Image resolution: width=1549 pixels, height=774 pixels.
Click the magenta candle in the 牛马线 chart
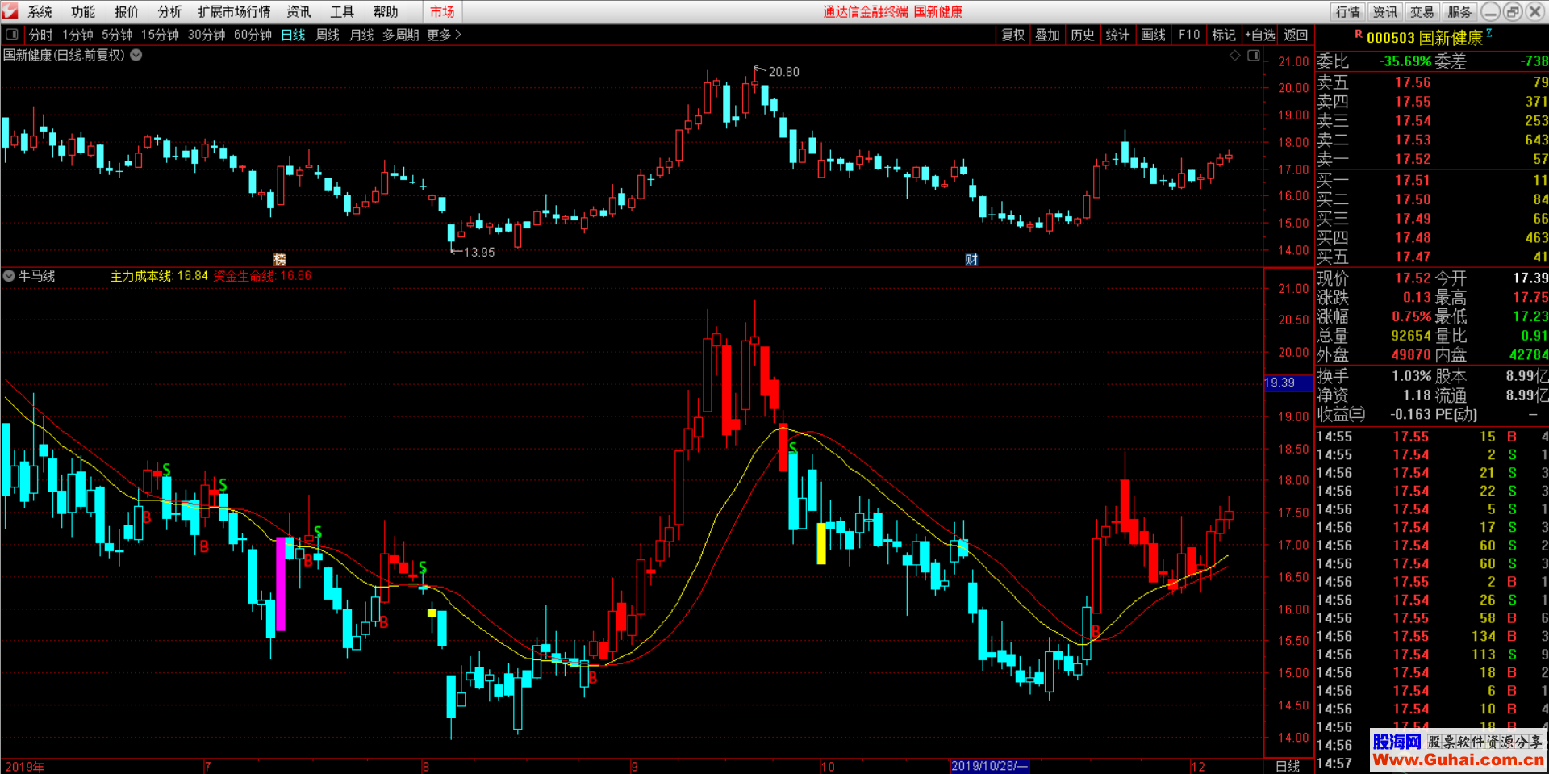coord(281,584)
